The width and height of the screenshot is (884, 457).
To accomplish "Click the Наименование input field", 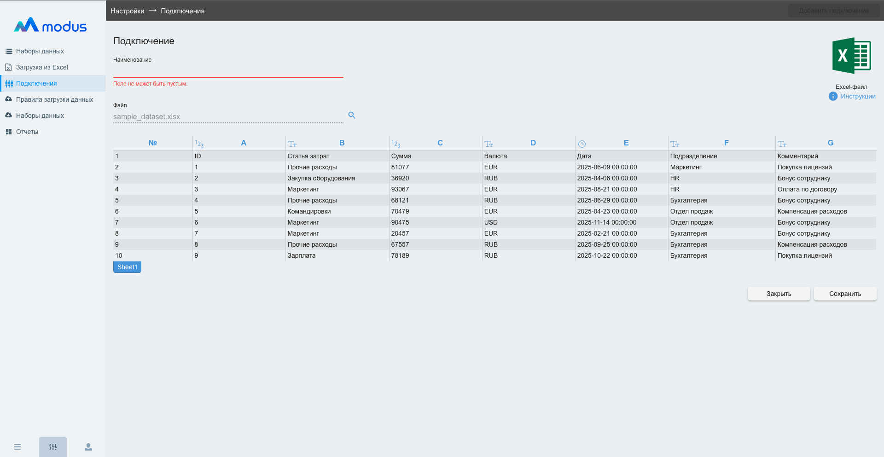I will (x=228, y=71).
